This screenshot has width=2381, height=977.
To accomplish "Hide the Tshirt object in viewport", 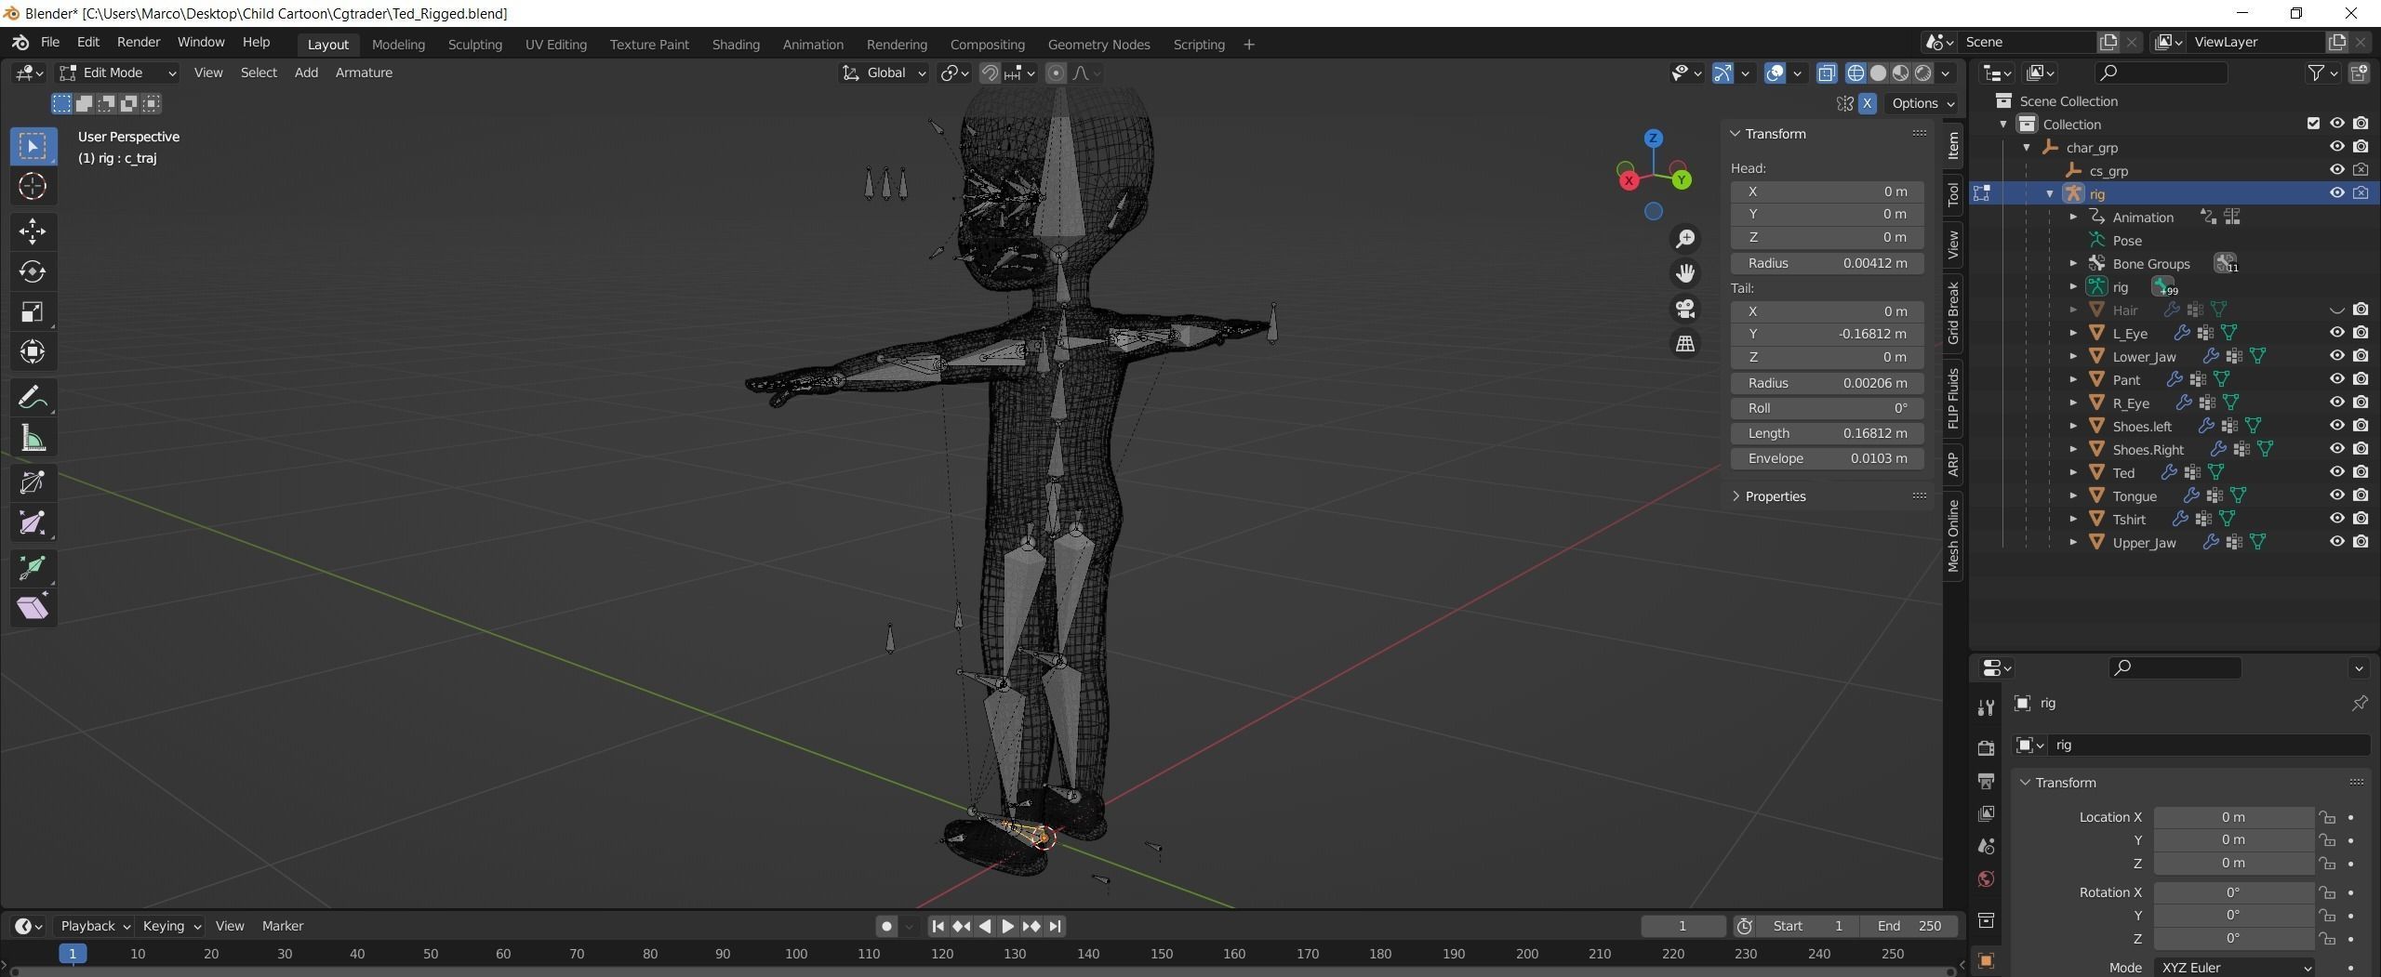I will (x=2336, y=519).
